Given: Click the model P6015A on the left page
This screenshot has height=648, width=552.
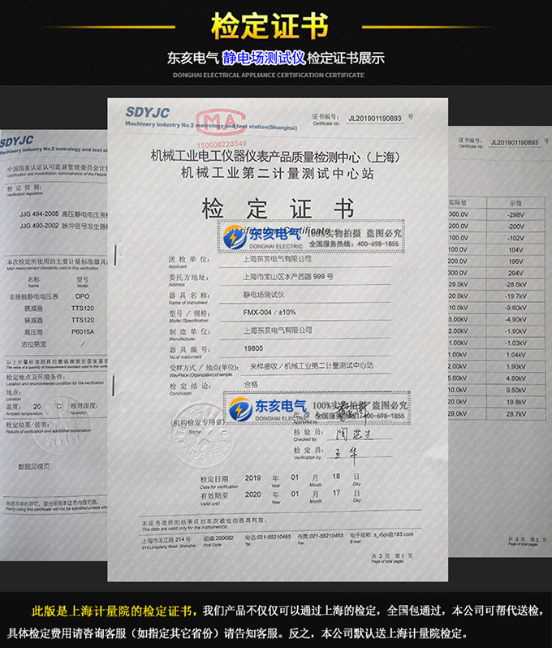Looking at the screenshot, I should pyautogui.click(x=83, y=331).
